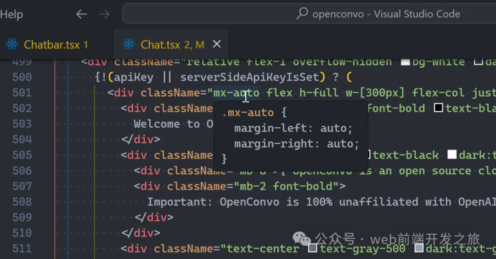This screenshot has width=496, height=259.
Task: Open the Help menu
Action: 11,14
